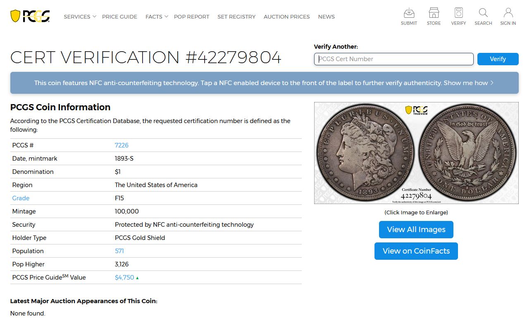Open PCGS number 7226 link
The height and width of the screenshot is (318, 527).
tap(122, 145)
